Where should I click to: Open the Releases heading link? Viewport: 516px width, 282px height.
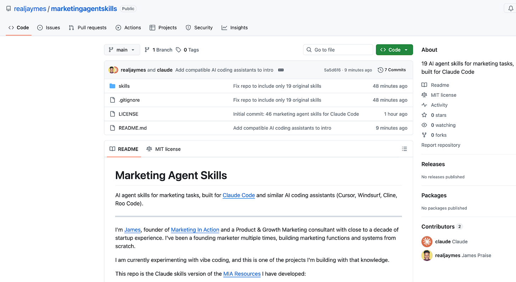pyautogui.click(x=433, y=164)
